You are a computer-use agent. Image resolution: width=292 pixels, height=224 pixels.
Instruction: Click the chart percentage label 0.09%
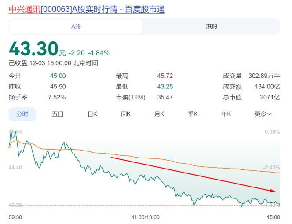click(x=272, y=132)
